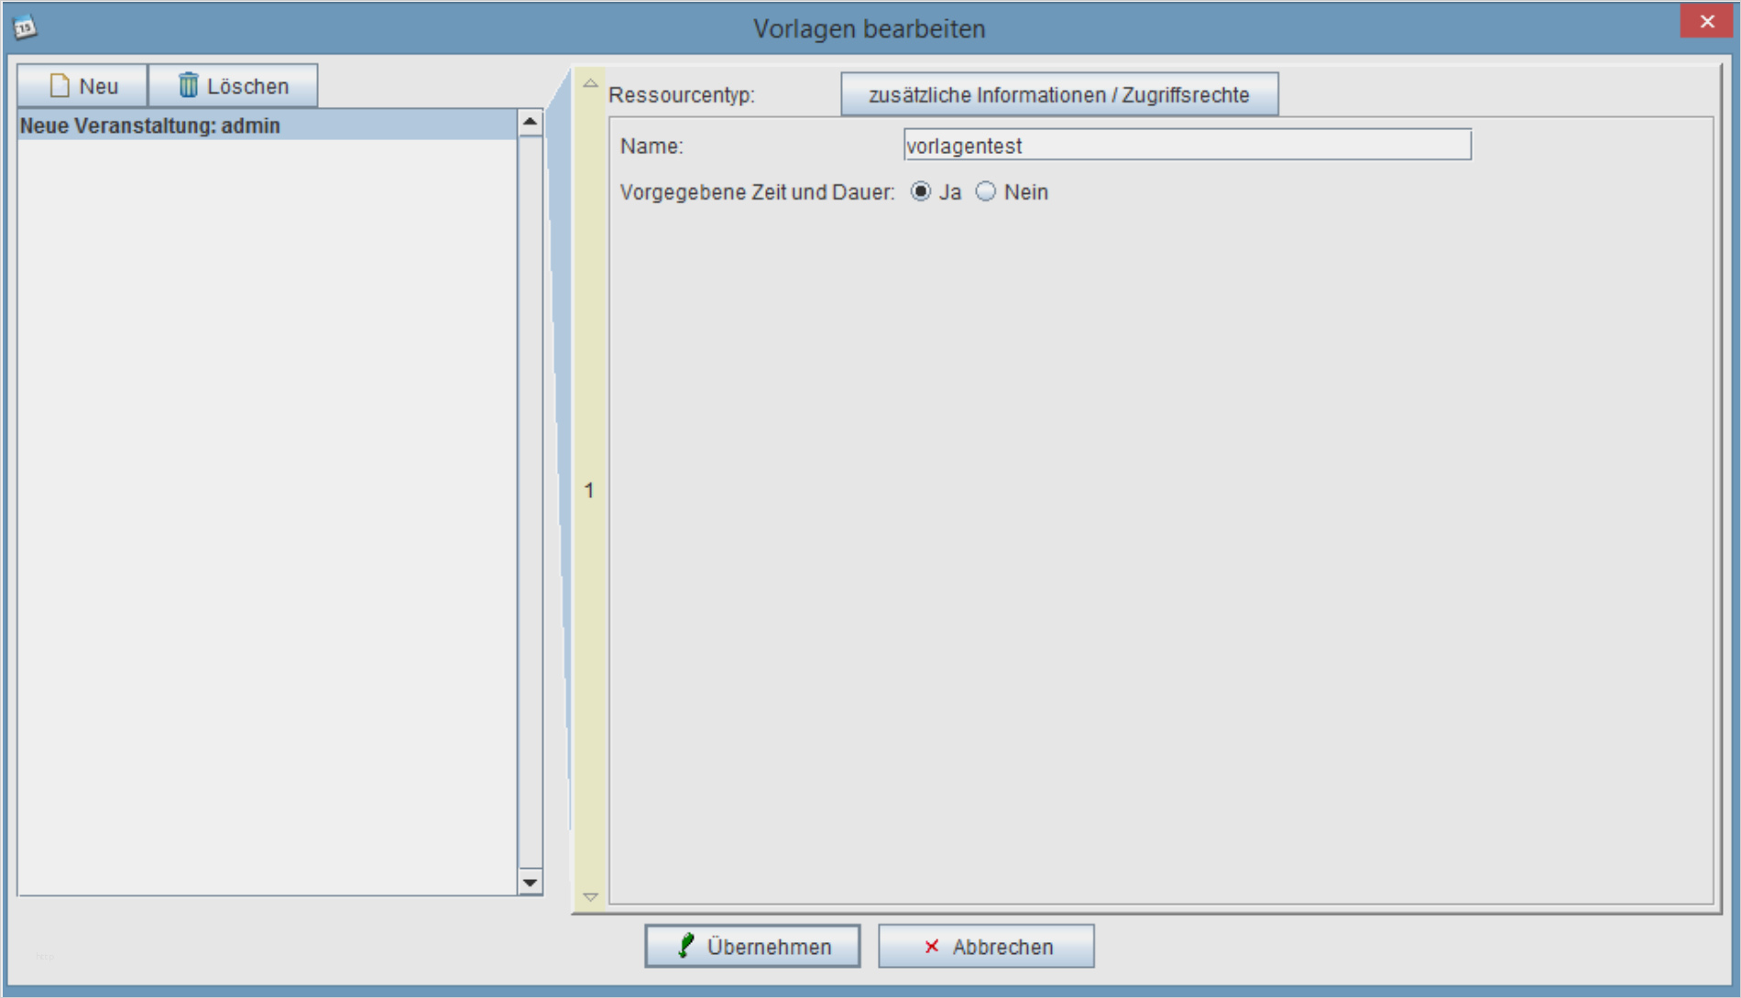
Task: Select the Nein radio button
Action: pyautogui.click(x=986, y=192)
